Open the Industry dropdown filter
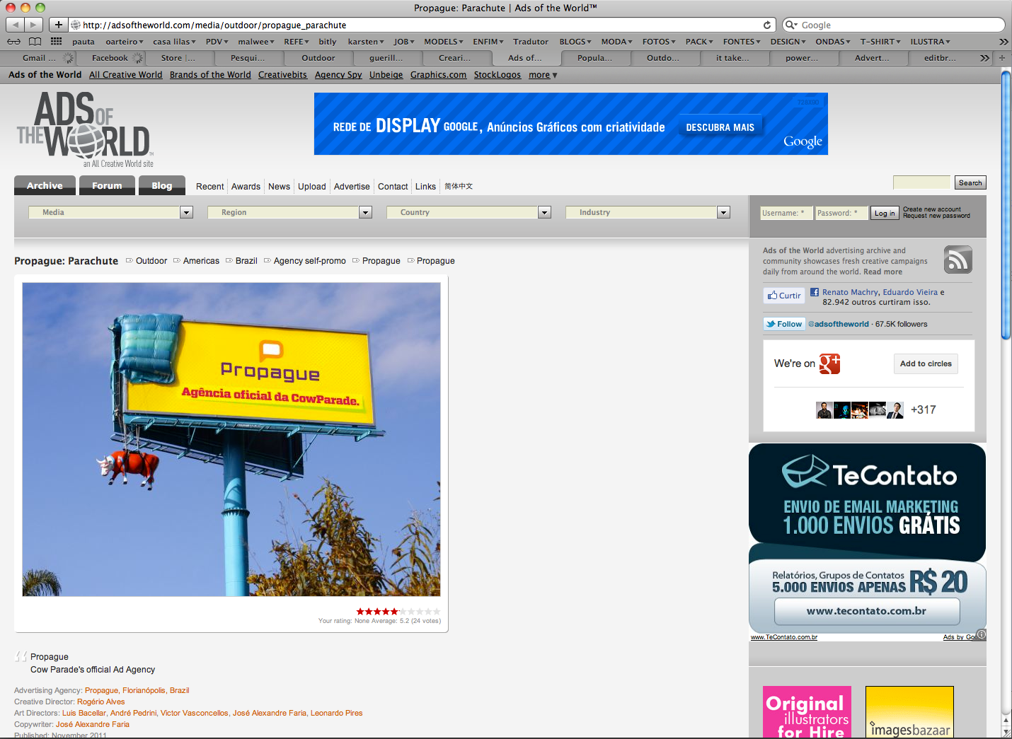This screenshot has width=1012, height=739. pyautogui.click(x=648, y=212)
